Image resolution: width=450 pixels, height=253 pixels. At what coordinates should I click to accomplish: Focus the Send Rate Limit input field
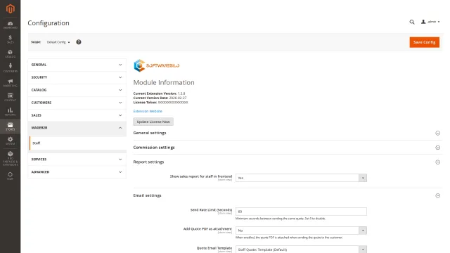click(301, 212)
